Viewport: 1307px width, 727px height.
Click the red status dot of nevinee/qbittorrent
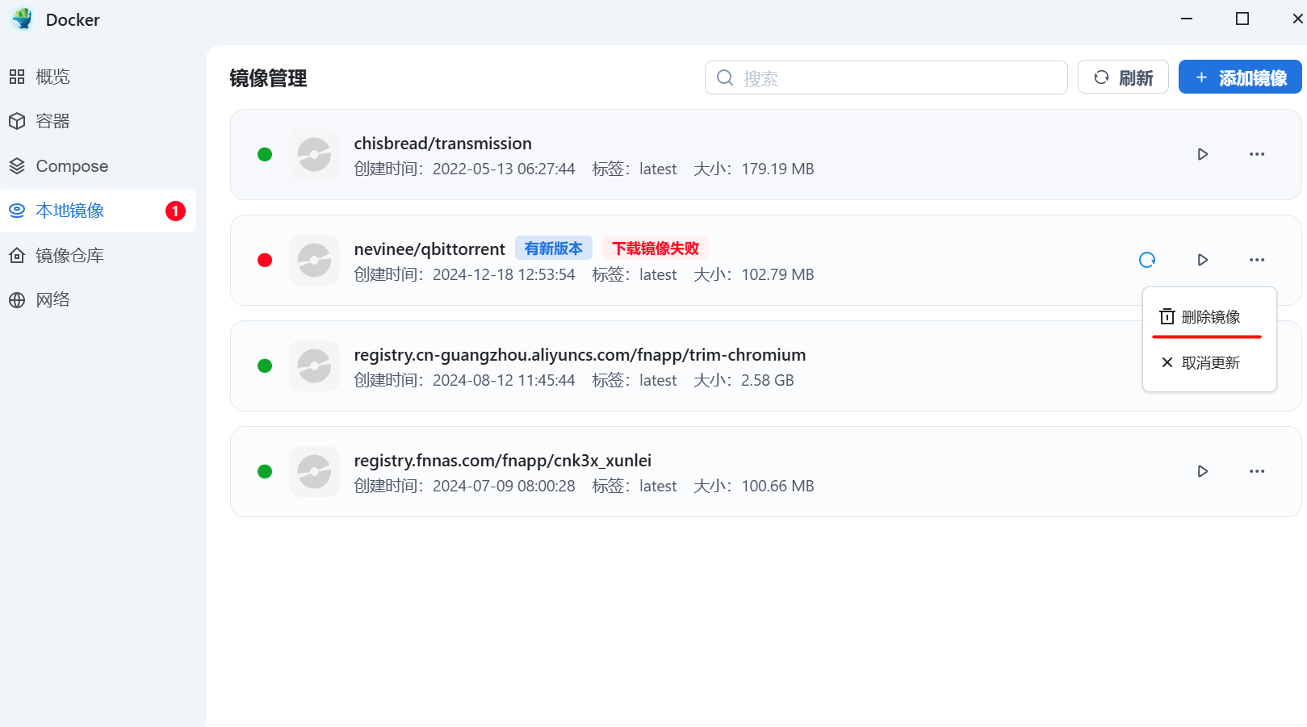pyautogui.click(x=265, y=260)
